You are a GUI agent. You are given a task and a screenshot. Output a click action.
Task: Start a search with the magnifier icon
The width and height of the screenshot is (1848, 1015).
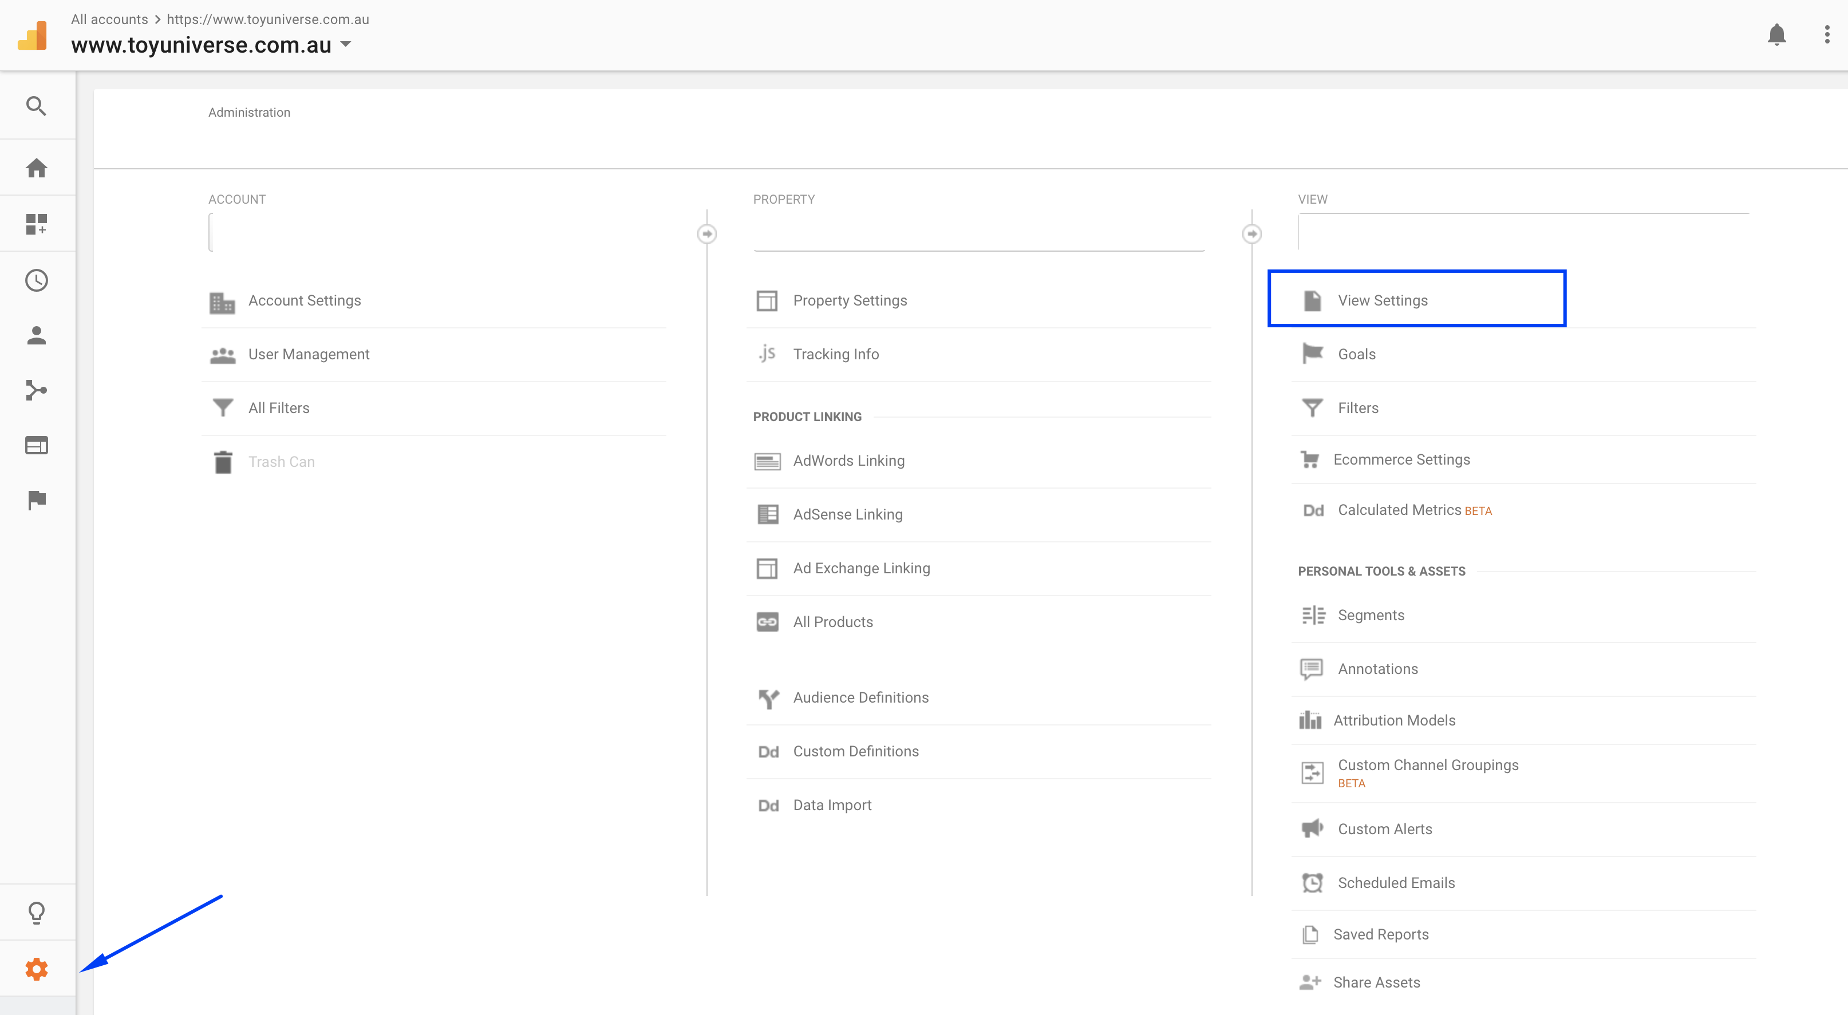(36, 105)
